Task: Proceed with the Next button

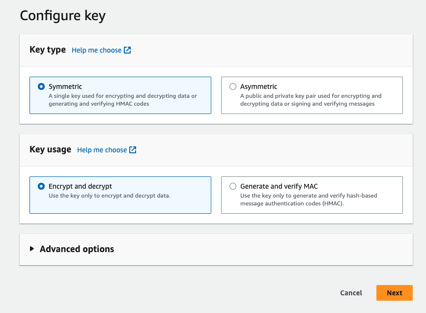Action: point(395,293)
